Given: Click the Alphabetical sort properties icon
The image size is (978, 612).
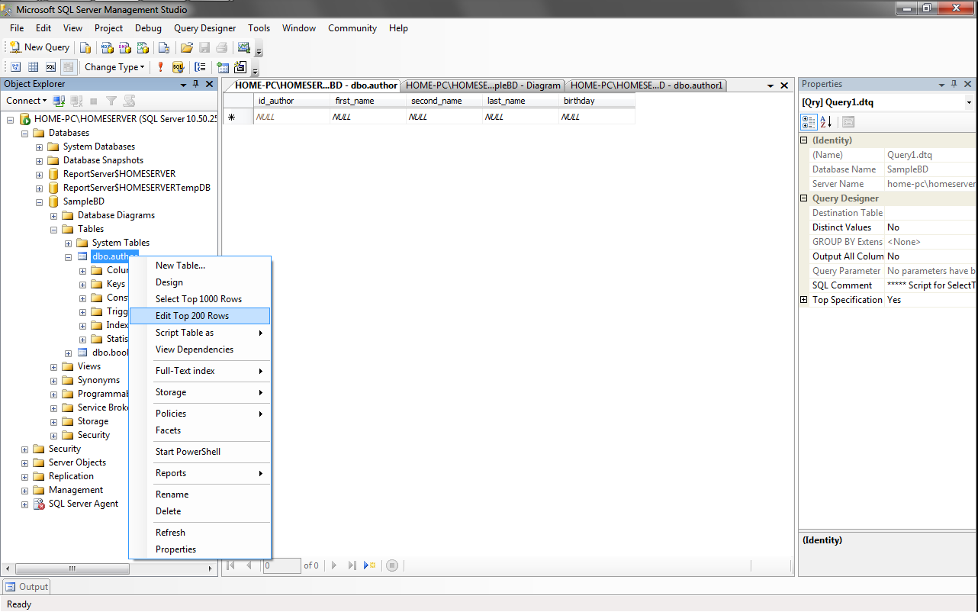Looking at the screenshot, I should (x=826, y=122).
